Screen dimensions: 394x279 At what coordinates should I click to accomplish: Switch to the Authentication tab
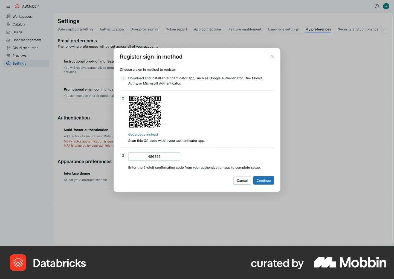coord(112,29)
